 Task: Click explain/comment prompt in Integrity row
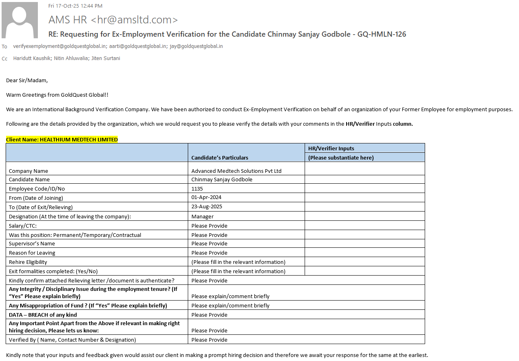230,296
